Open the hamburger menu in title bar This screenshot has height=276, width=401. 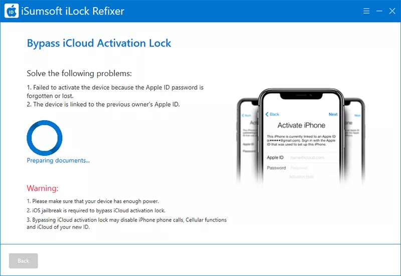coord(366,11)
